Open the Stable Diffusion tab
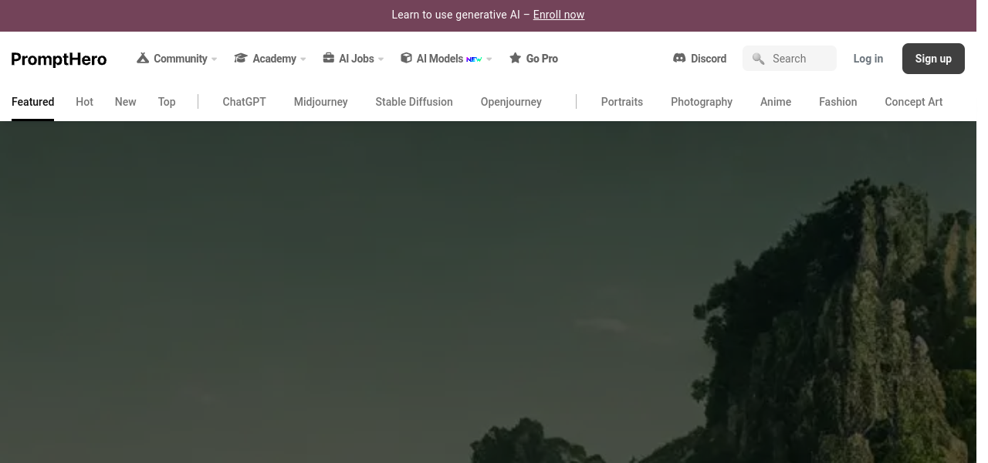This screenshot has width=988, height=463. [x=414, y=102]
